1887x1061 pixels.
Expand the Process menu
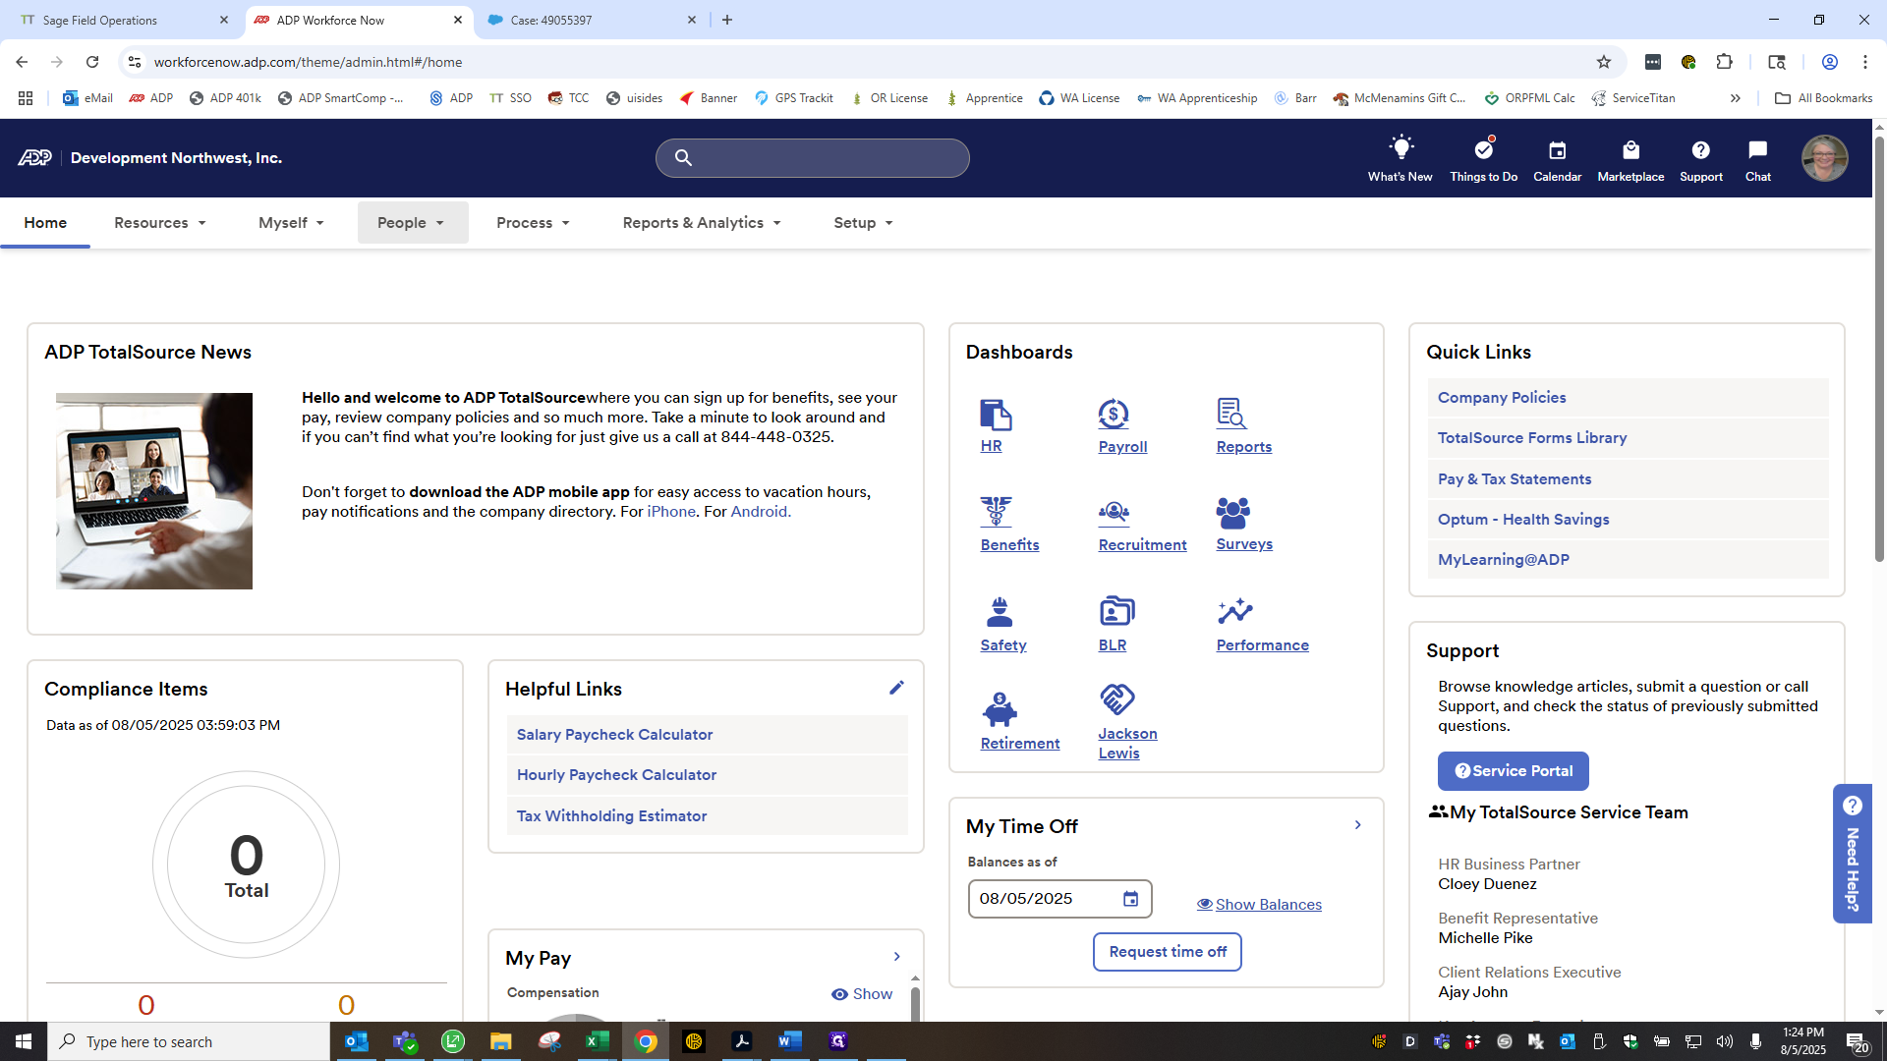tap(533, 223)
